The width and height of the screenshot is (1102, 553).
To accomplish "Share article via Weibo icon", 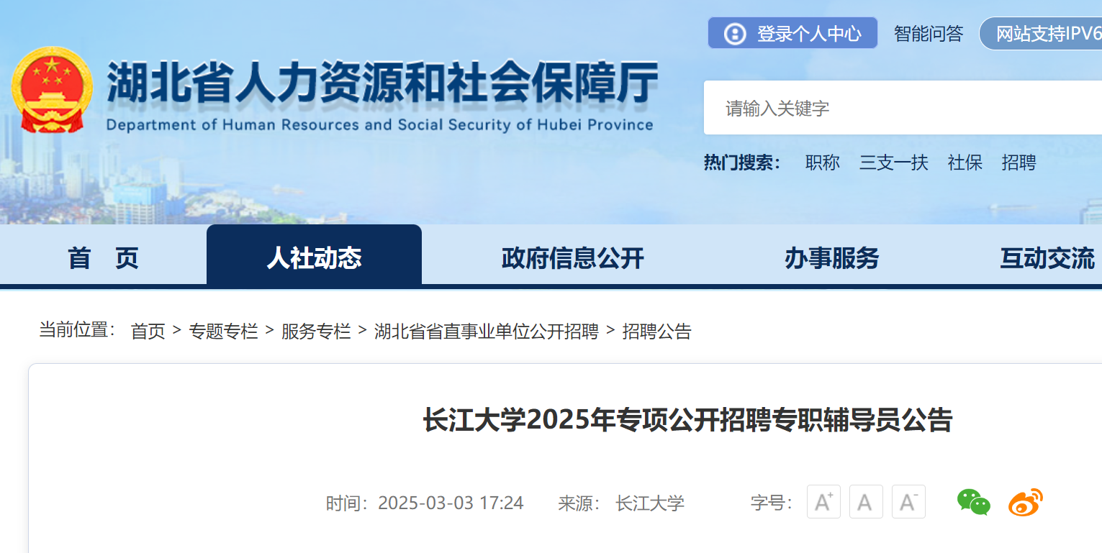I will pyautogui.click(x=1026, y=502).
